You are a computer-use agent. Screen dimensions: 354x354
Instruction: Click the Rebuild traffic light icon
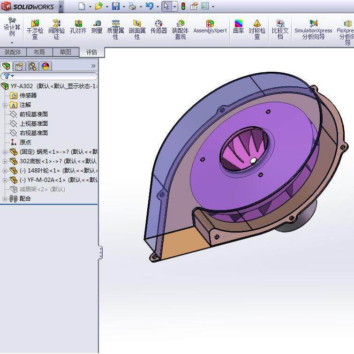183,6
